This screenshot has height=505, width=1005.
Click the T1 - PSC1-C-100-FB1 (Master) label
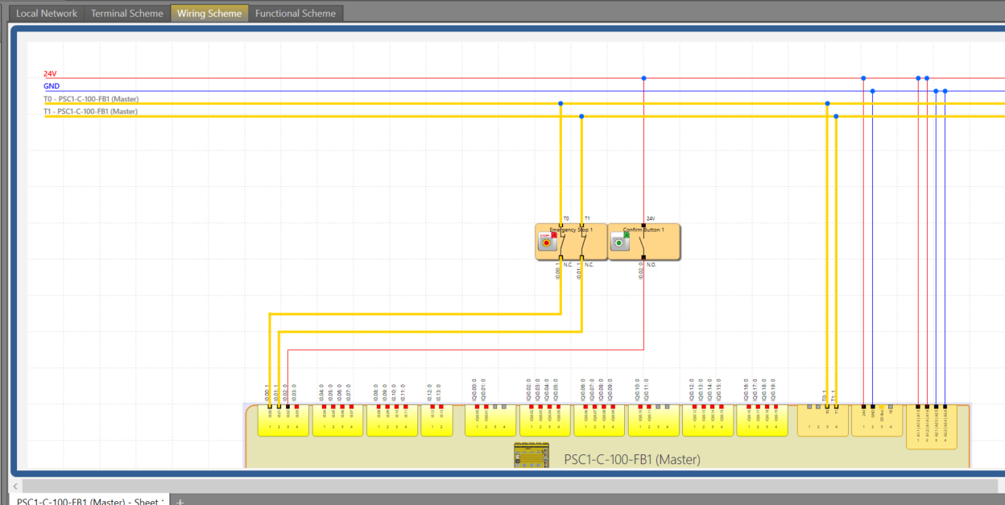(90, 112)
